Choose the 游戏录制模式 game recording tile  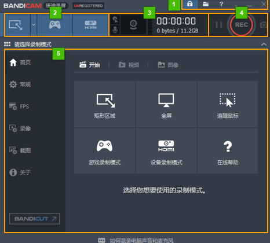105,151
